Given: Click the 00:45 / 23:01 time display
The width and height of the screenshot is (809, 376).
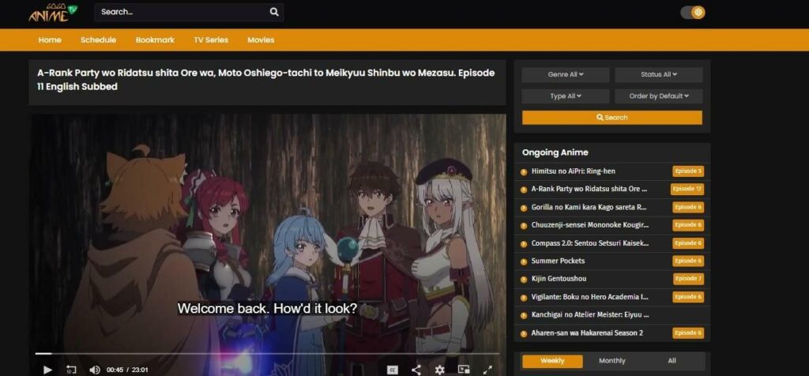Looking at the screenshot, I should 127,370.
